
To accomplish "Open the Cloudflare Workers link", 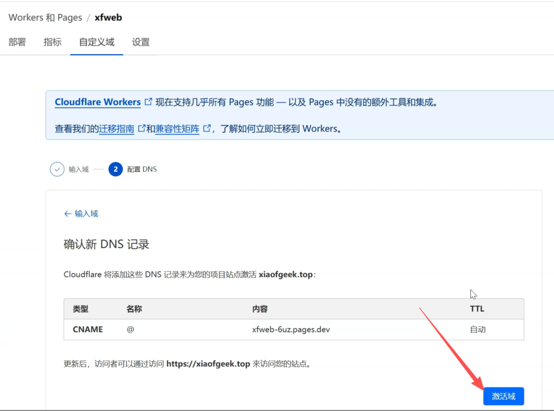I will 98,102.
